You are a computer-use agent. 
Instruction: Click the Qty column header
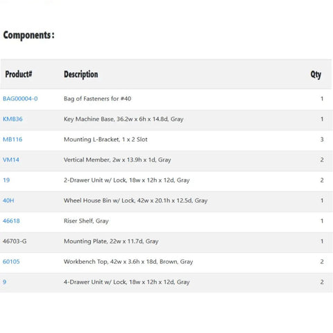(x=316, y=75)
